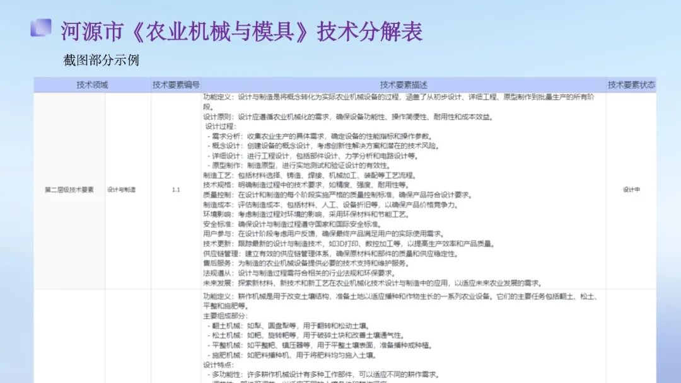Click the 制造成本 line
Viewport: 681px width, 383px height.
point(331,205)
